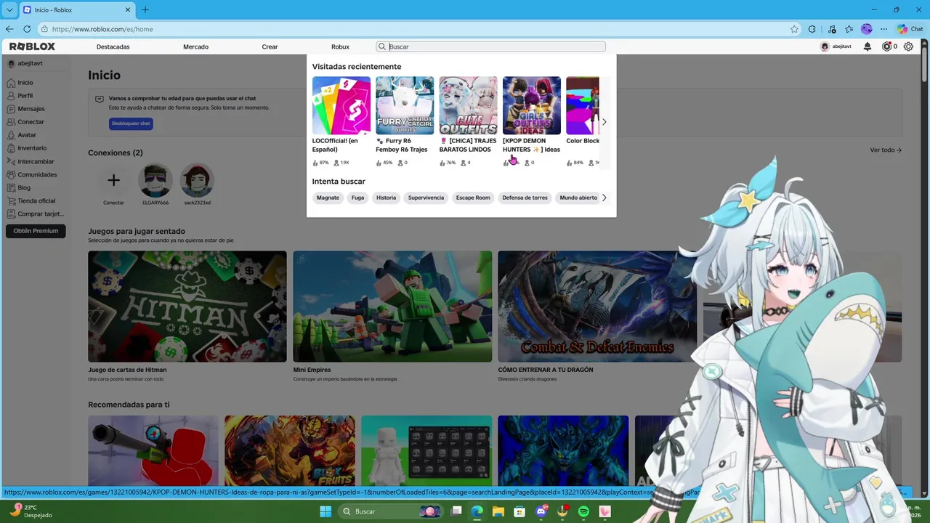The width and height of the screenshot is (930, 523).
Task: Click the Obtén Premium button
Action: [x=36, y=231]
